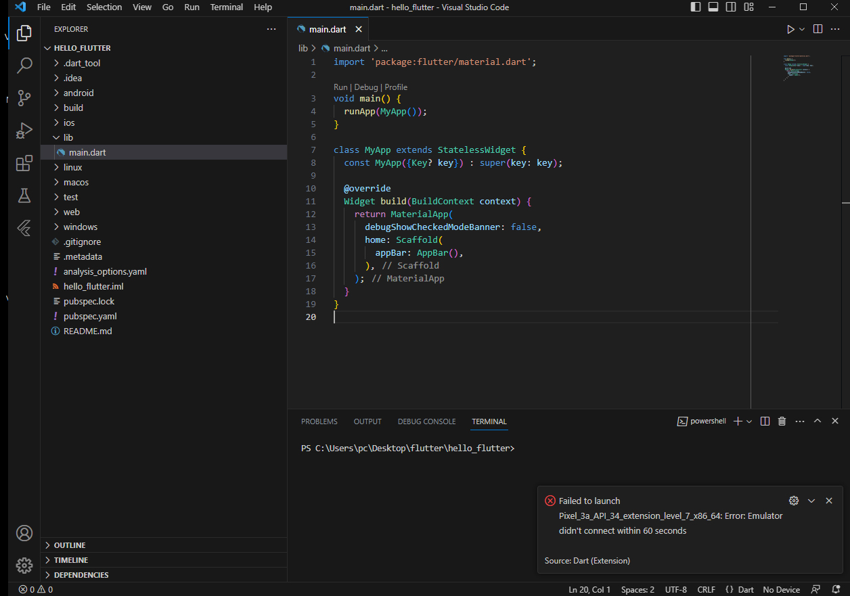Click the code minimap preview
Image resolution: width=850 pixels, height=596 pixels.
click(x=797, y=68)
